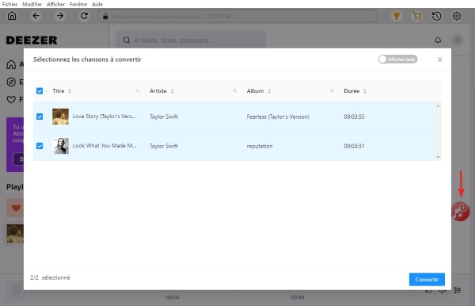The height and width of the screenshot is (306, 475).
Task: Click the DEEZER logo
Action: tap(32, 40)
